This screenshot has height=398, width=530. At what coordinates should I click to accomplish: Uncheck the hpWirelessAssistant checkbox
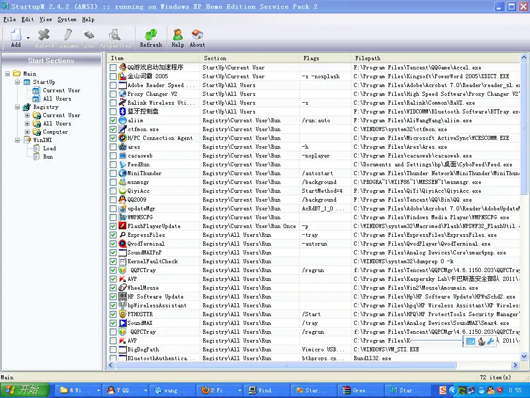coord(113,305)
